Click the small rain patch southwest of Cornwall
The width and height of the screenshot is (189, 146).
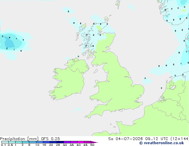[78, 109]
